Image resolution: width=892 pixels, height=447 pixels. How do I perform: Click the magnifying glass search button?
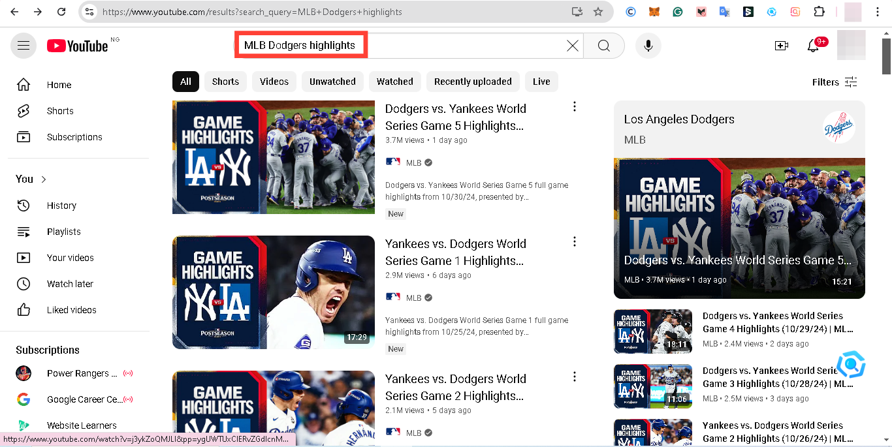[604, 46]
